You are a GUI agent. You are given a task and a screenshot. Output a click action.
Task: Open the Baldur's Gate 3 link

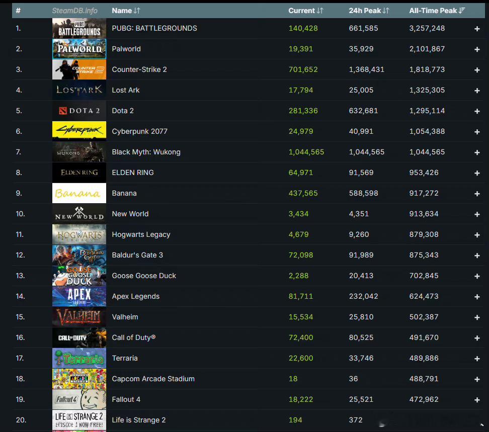137,255
